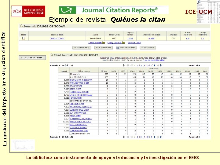The image size is (220, 165).
Task: Open the J MED CHEM journal link
Action: tap(75, 89)
